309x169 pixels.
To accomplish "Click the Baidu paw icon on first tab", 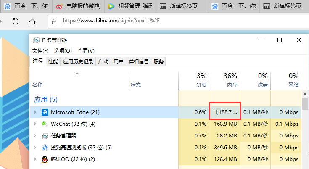I will click(8, 6).
